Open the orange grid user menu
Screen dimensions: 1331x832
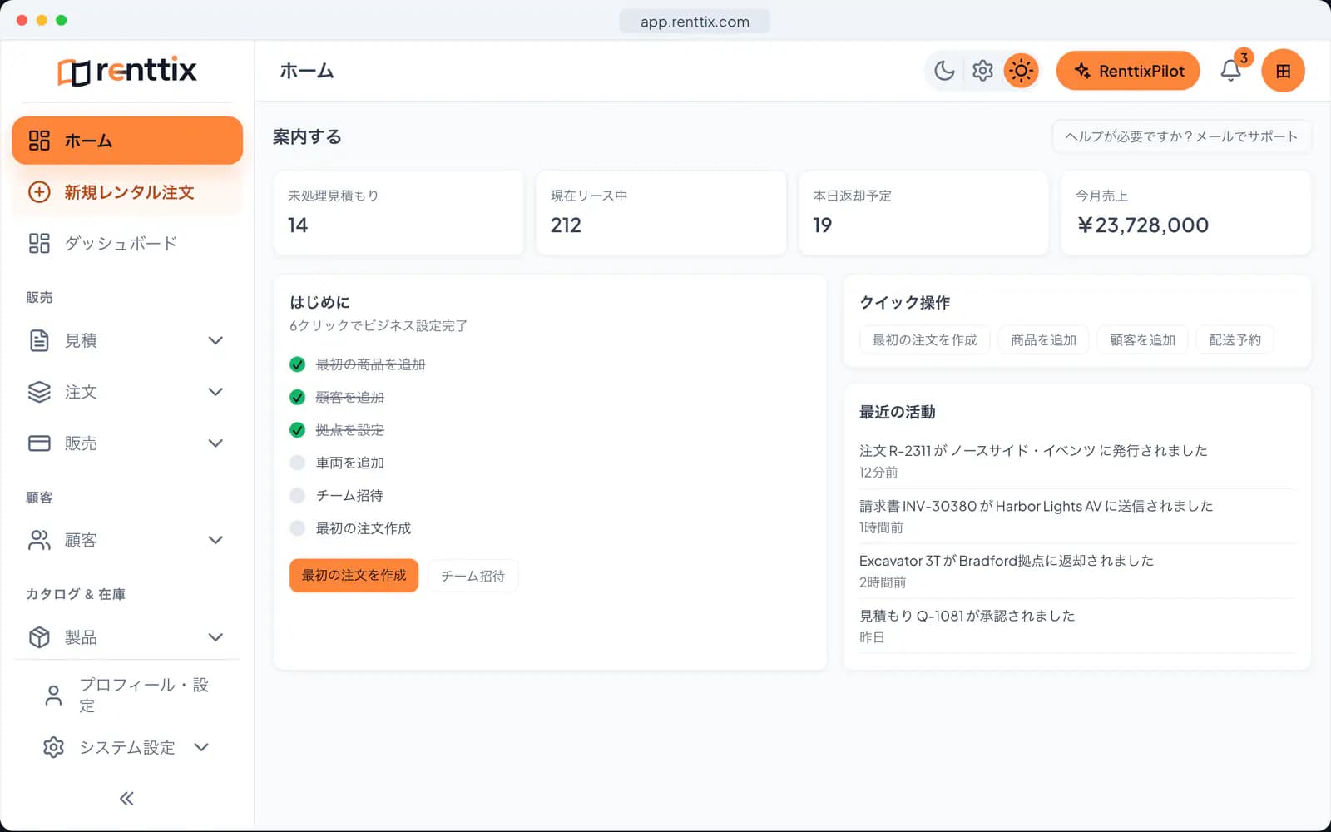(x=1283, y=71)
